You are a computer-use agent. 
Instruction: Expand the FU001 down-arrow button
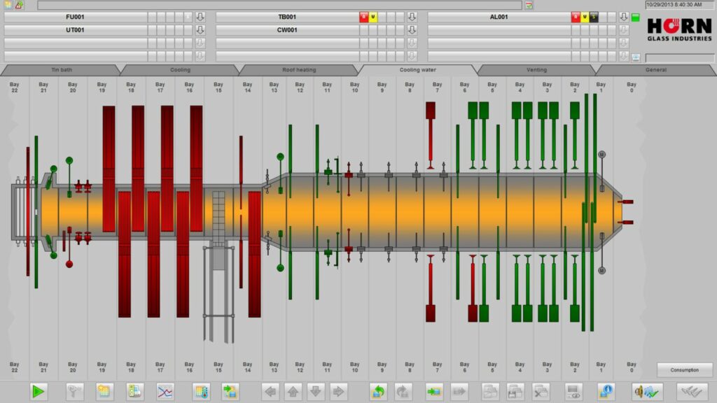(200, 17)
